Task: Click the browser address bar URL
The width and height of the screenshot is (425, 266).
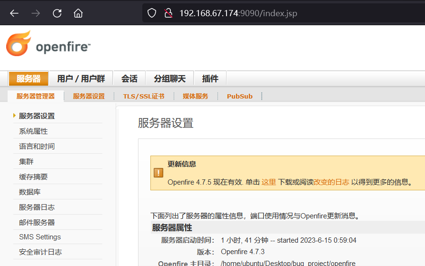Action: pos(238,13)
